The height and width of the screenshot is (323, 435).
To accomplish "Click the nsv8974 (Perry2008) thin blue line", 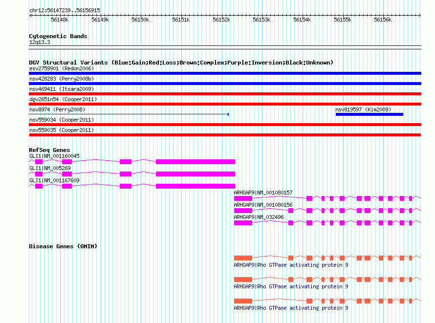I will coord(129,114).
